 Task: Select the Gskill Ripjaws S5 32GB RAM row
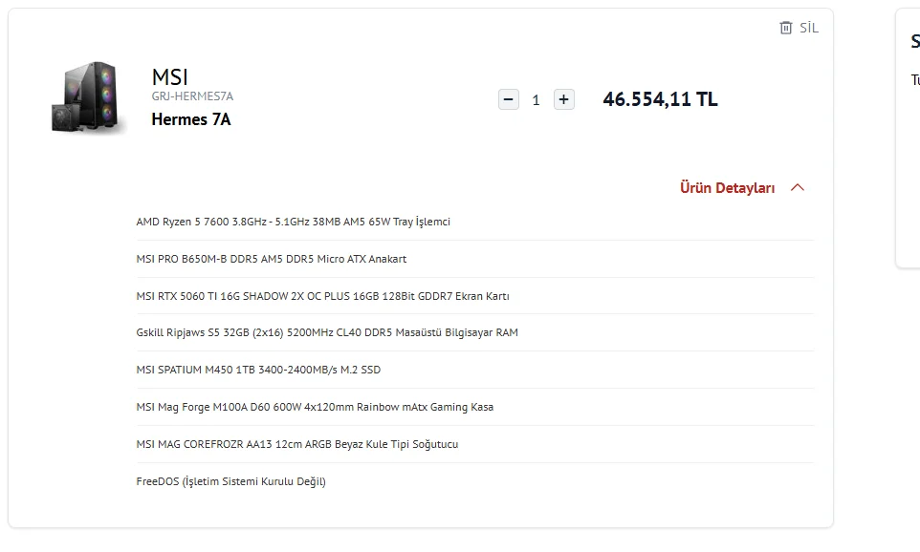(474, 333)
